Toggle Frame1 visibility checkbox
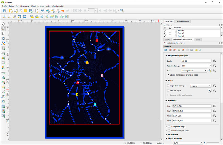This screenshot has width=223, height=145. tap(165, 31)
